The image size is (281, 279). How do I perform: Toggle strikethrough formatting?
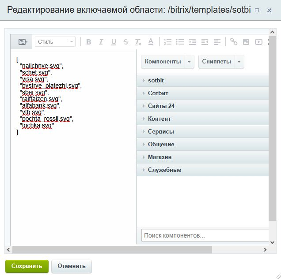pos(126,42)
